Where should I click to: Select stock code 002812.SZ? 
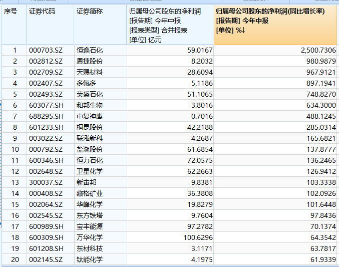pos(50,61)
